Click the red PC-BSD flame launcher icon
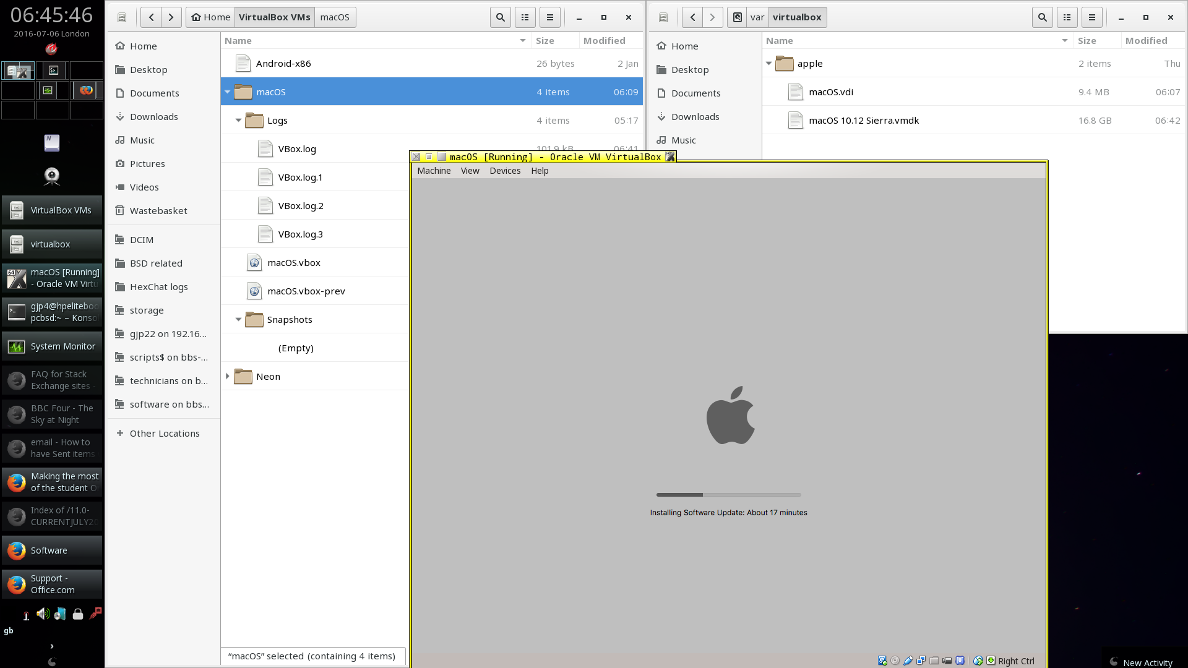The image size is (1188, 668). coord(51,49)
